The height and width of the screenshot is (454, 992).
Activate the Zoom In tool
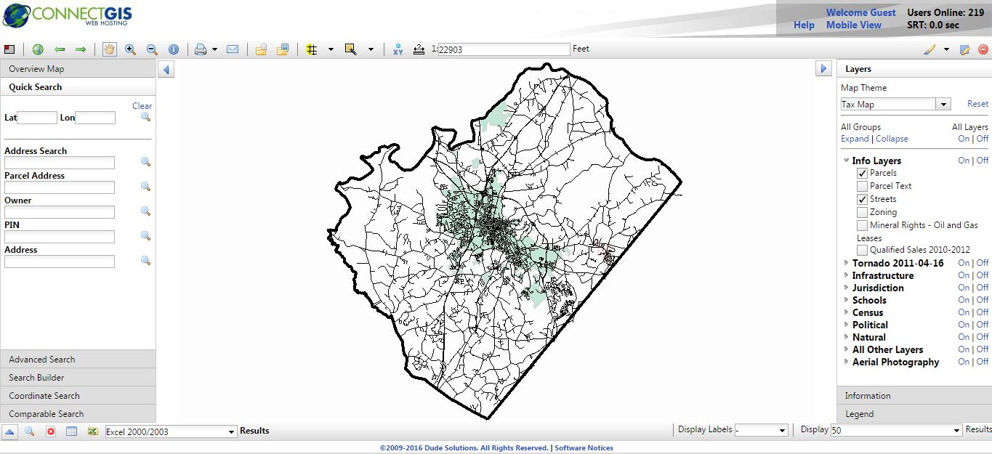click(x=131, y=49)
